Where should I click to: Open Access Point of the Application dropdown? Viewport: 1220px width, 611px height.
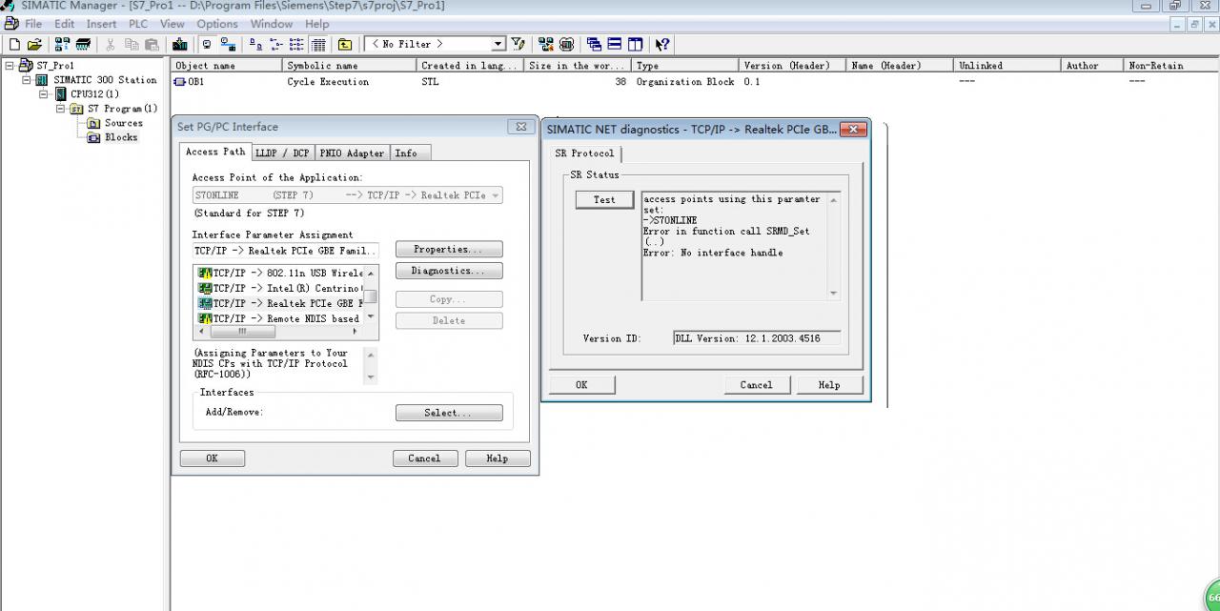coord(495,194)
